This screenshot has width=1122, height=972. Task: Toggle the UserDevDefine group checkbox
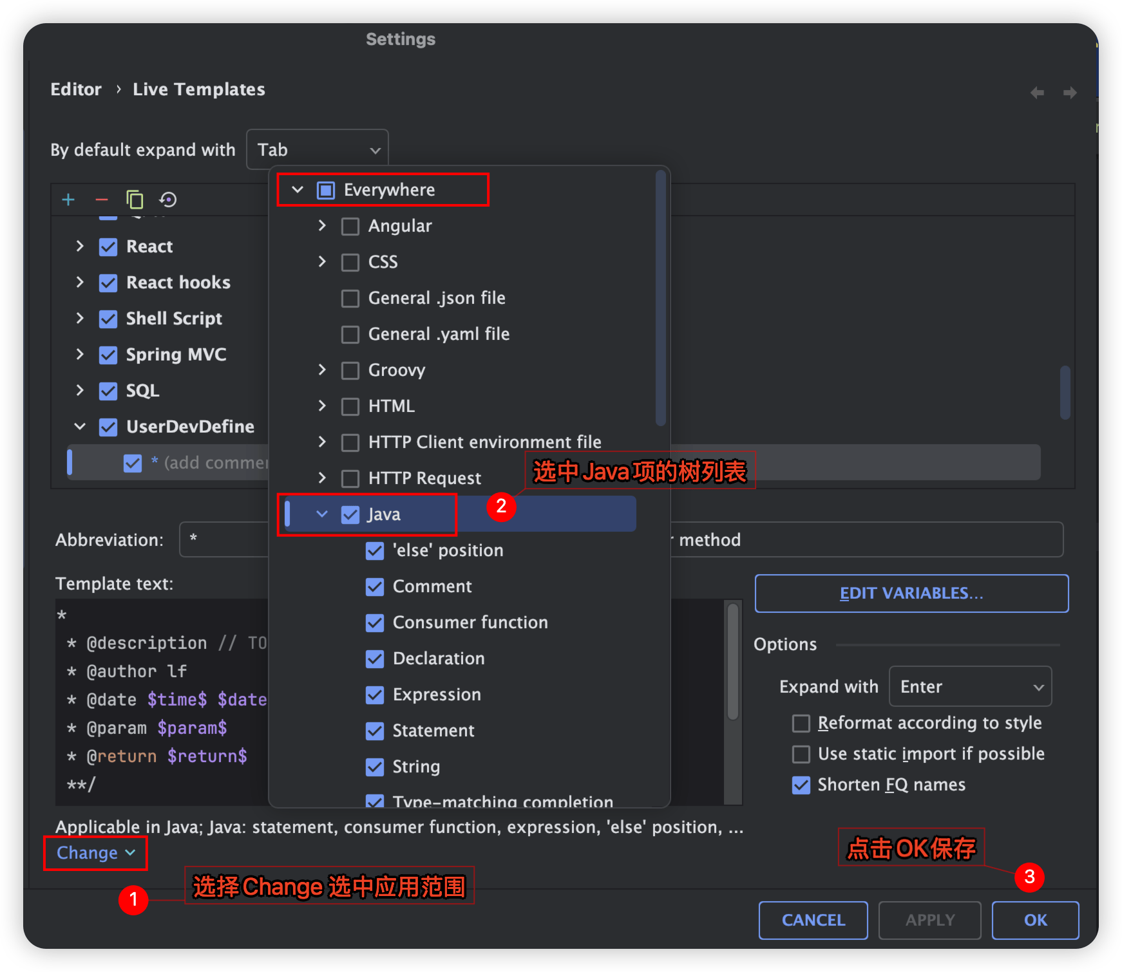108,427
